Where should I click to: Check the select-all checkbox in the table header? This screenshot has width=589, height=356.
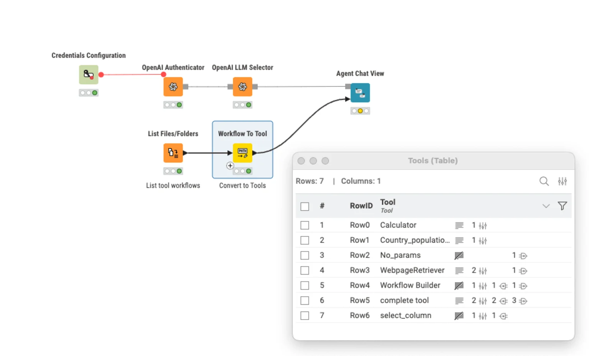[304, 206]
